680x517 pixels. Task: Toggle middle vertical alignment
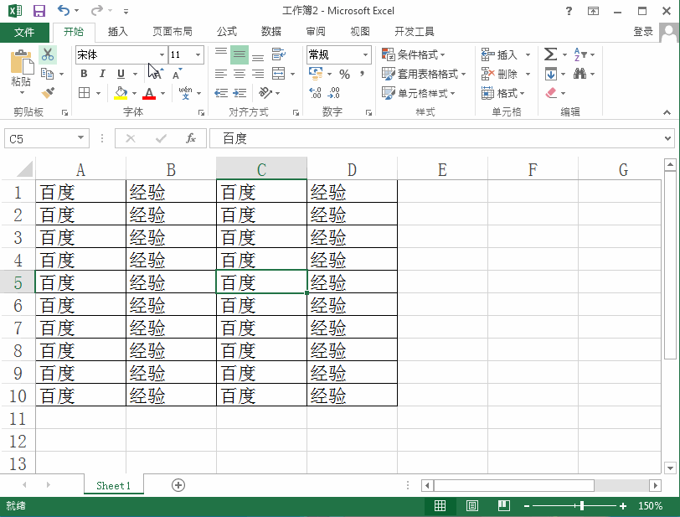coord(240,54)
